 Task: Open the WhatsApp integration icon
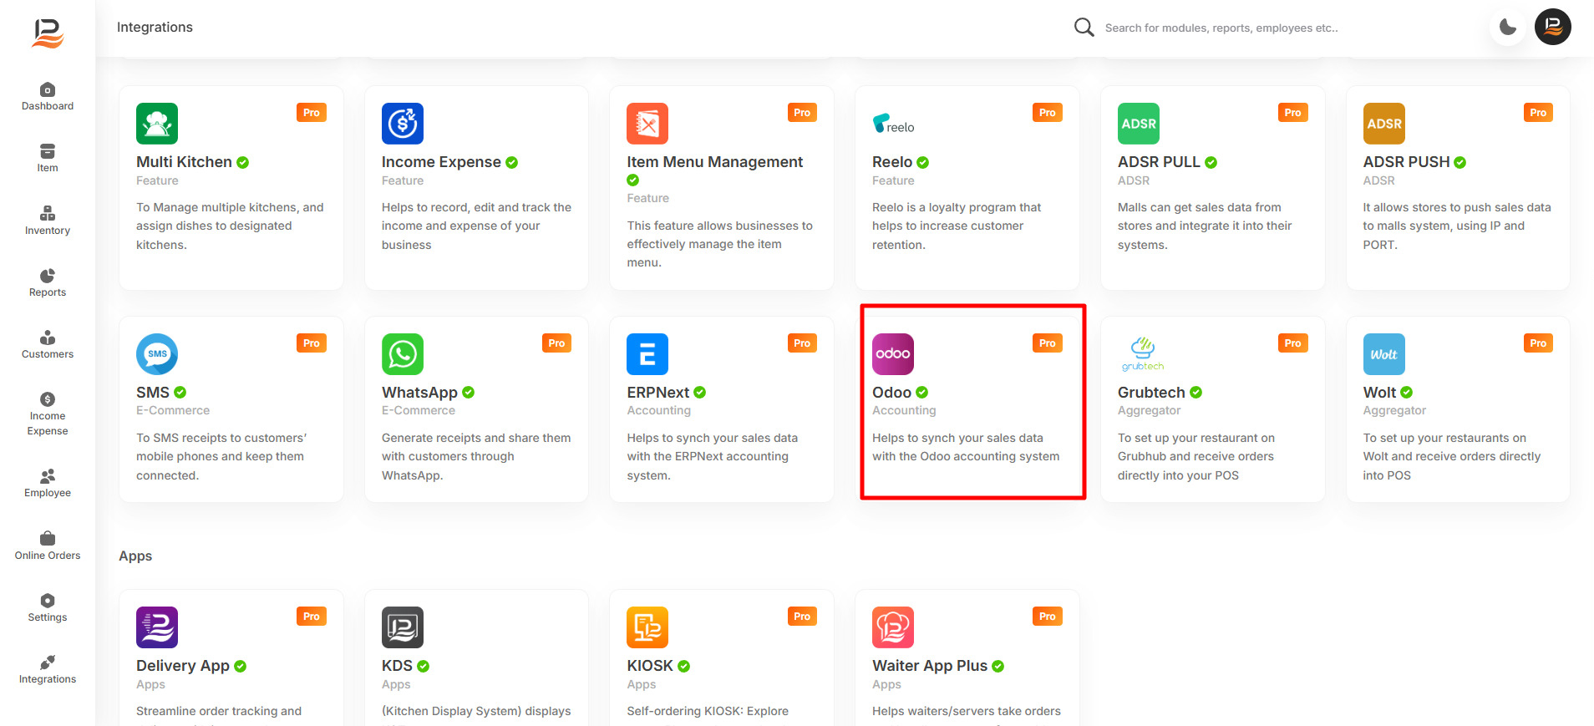(402, 354)
